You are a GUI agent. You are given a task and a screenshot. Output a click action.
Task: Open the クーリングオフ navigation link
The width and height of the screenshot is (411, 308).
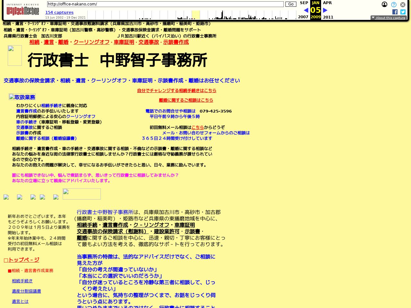point(91,42)
